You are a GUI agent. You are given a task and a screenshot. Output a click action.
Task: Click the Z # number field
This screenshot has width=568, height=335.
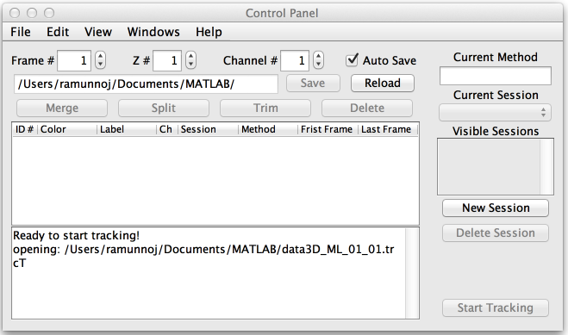click(167, 60)
